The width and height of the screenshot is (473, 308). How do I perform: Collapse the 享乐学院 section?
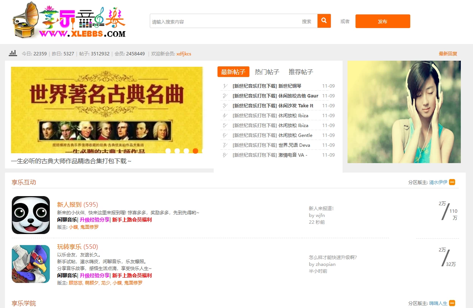[452, 303]
